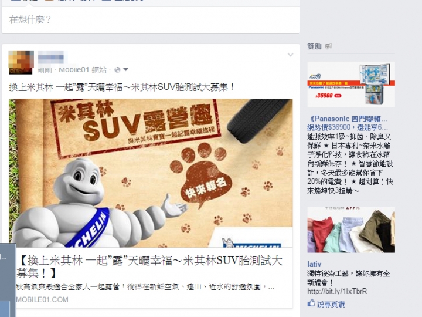Image resolution: width=422 pixels, height=317 pixels.
Task: Open the Michelin SUV camping preview image
Action: (151, 173)
